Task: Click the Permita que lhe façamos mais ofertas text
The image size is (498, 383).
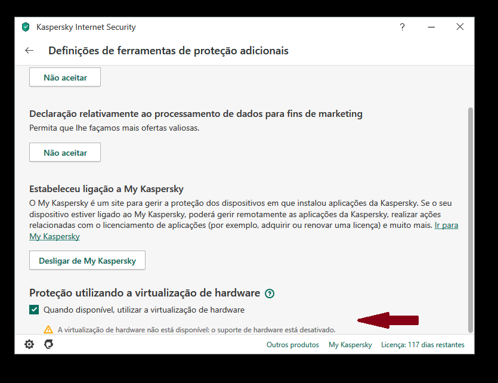Action: coord(115,128)
